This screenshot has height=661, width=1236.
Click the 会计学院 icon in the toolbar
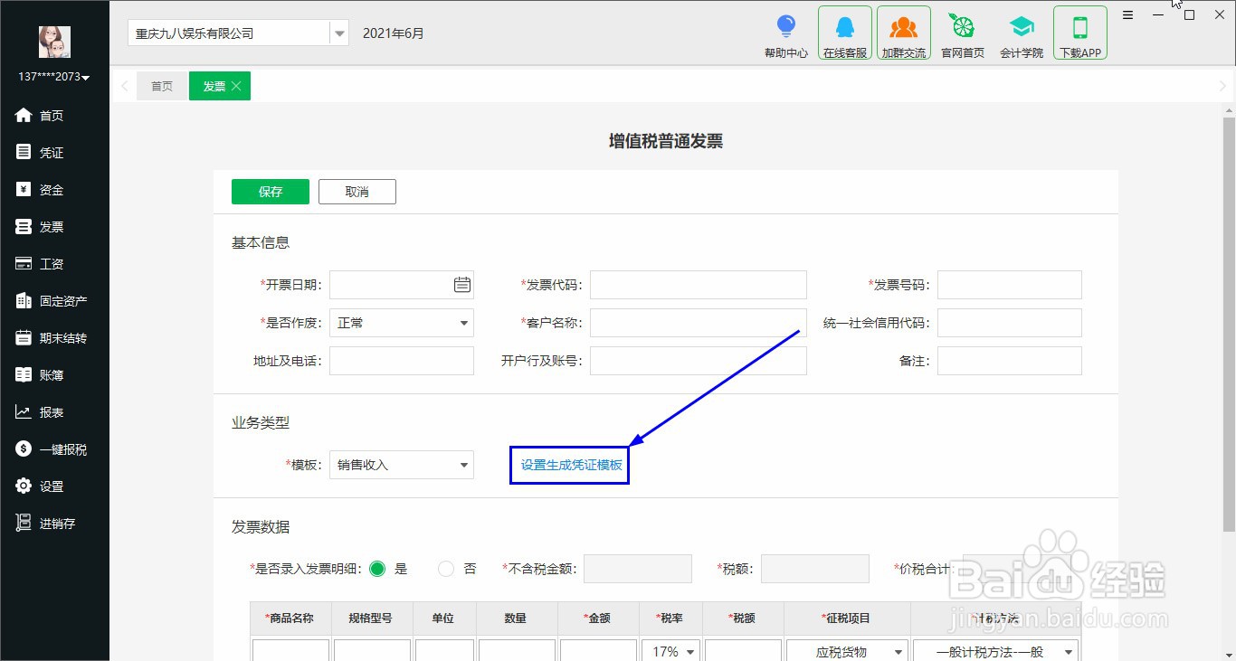[x=1021, y=32]
